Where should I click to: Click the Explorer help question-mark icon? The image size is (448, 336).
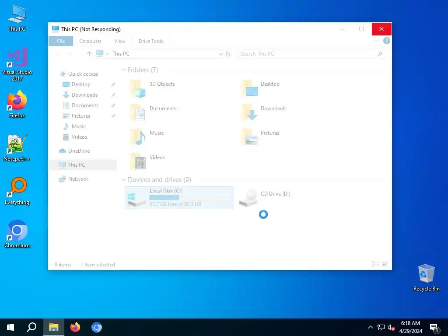pos(387,41)
